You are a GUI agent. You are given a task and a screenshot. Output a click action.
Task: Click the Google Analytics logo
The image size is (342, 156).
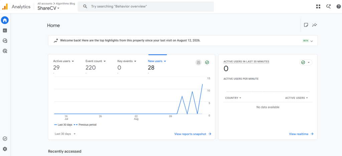tap(5, 7)
